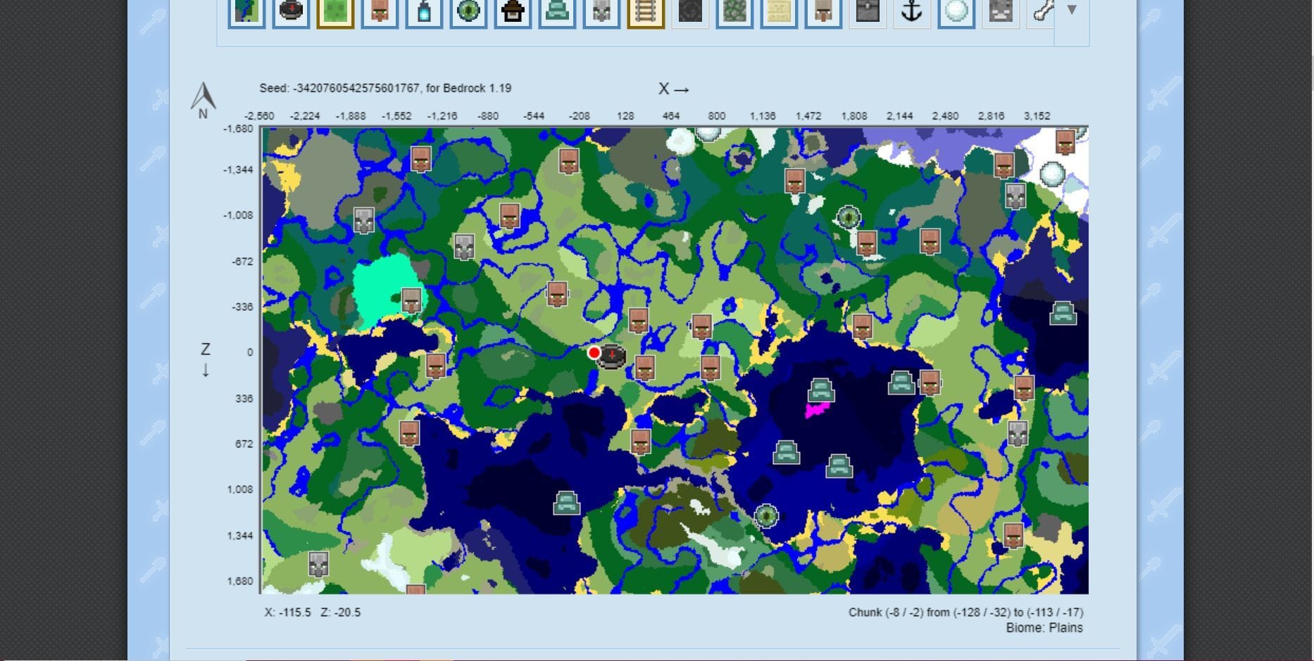Click the Ocean Monument icon in toolbar
Image resolution: width=1314 pixels, height=661 pixels.
click(557, 12)
